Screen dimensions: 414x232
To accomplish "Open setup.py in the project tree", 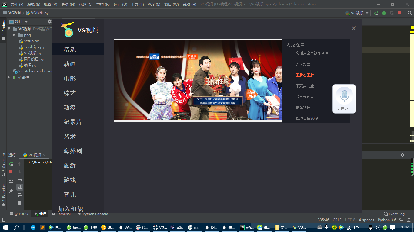I will (x=31, y=41).
